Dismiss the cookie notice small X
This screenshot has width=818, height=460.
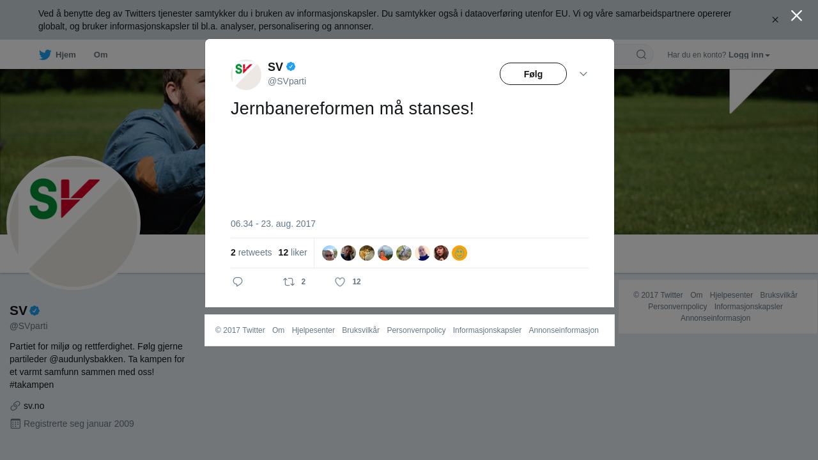775,20
